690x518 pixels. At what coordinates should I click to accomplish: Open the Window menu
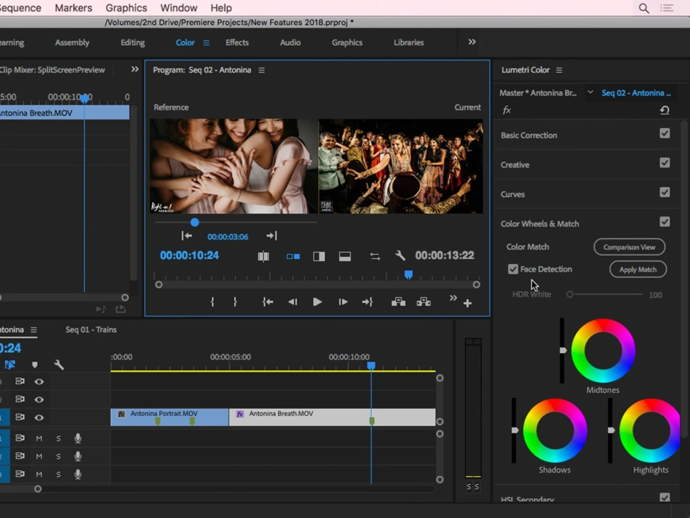click(178, 8)
